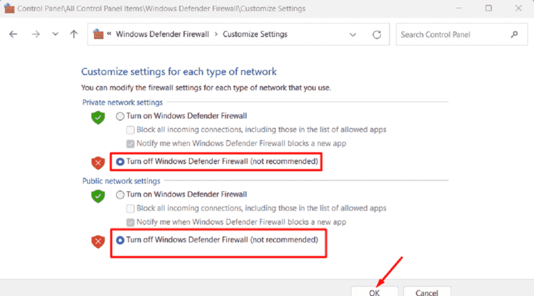The width and height of the screenshot is (534, 296).
Task: Refresh the Customize Settings page
Action: click(x=377, y=34)
